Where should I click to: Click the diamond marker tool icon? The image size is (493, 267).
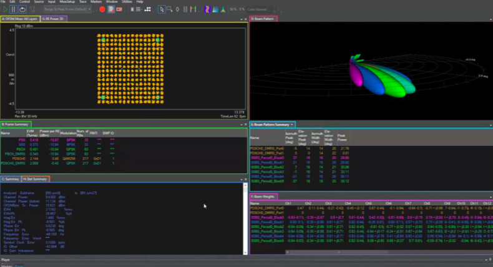(x=177, y=9)
